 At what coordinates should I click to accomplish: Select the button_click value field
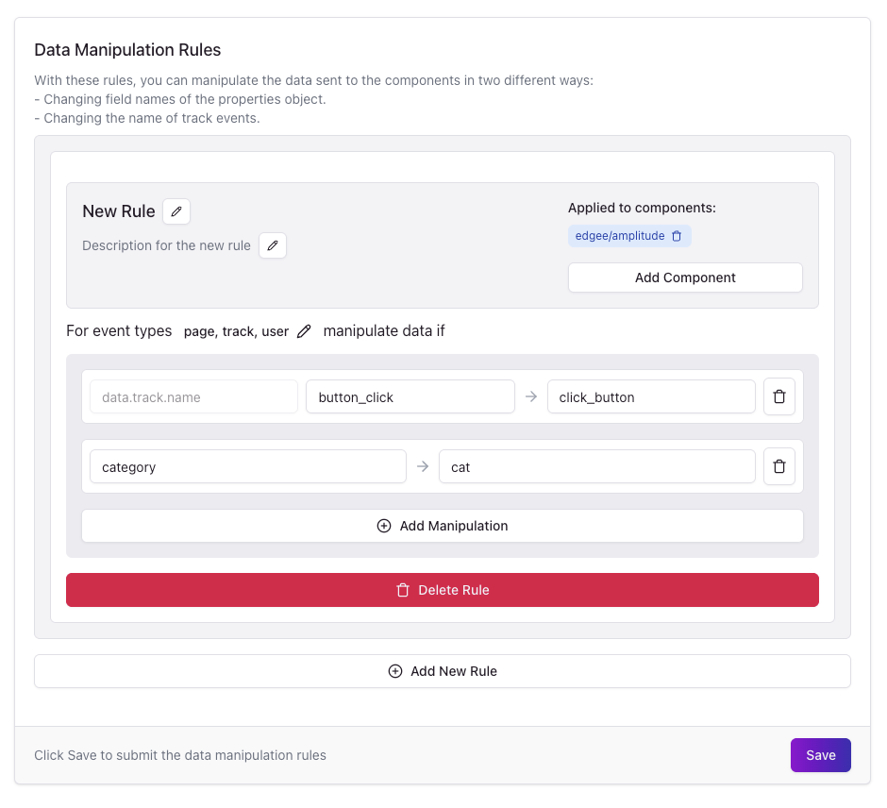(x=410, y=396)
